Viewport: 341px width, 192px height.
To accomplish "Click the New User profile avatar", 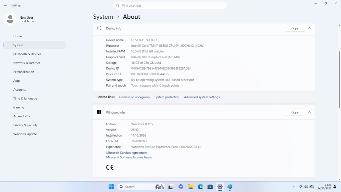I will point(10,19).
